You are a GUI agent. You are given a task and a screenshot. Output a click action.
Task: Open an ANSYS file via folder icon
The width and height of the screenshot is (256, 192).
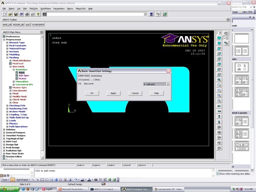coord(10,14)
